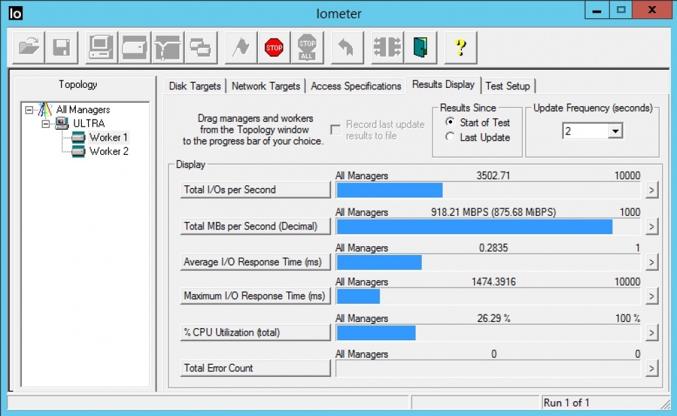This screenshot has width=677, height=416.
Task: Click the 3502.71 I/Os value
Action: click(493, 176)
